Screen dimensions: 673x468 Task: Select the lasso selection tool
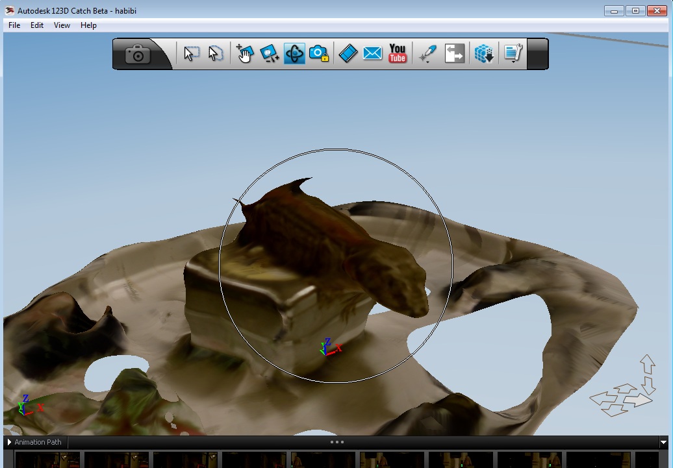pos(216,54)
